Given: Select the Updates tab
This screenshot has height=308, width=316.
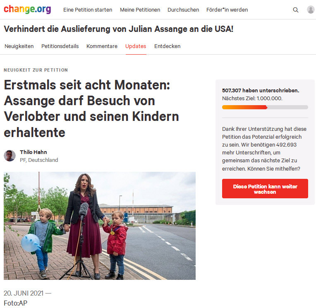Looking at the screenshot, I should pyautogui.click(x=136, y=46).
